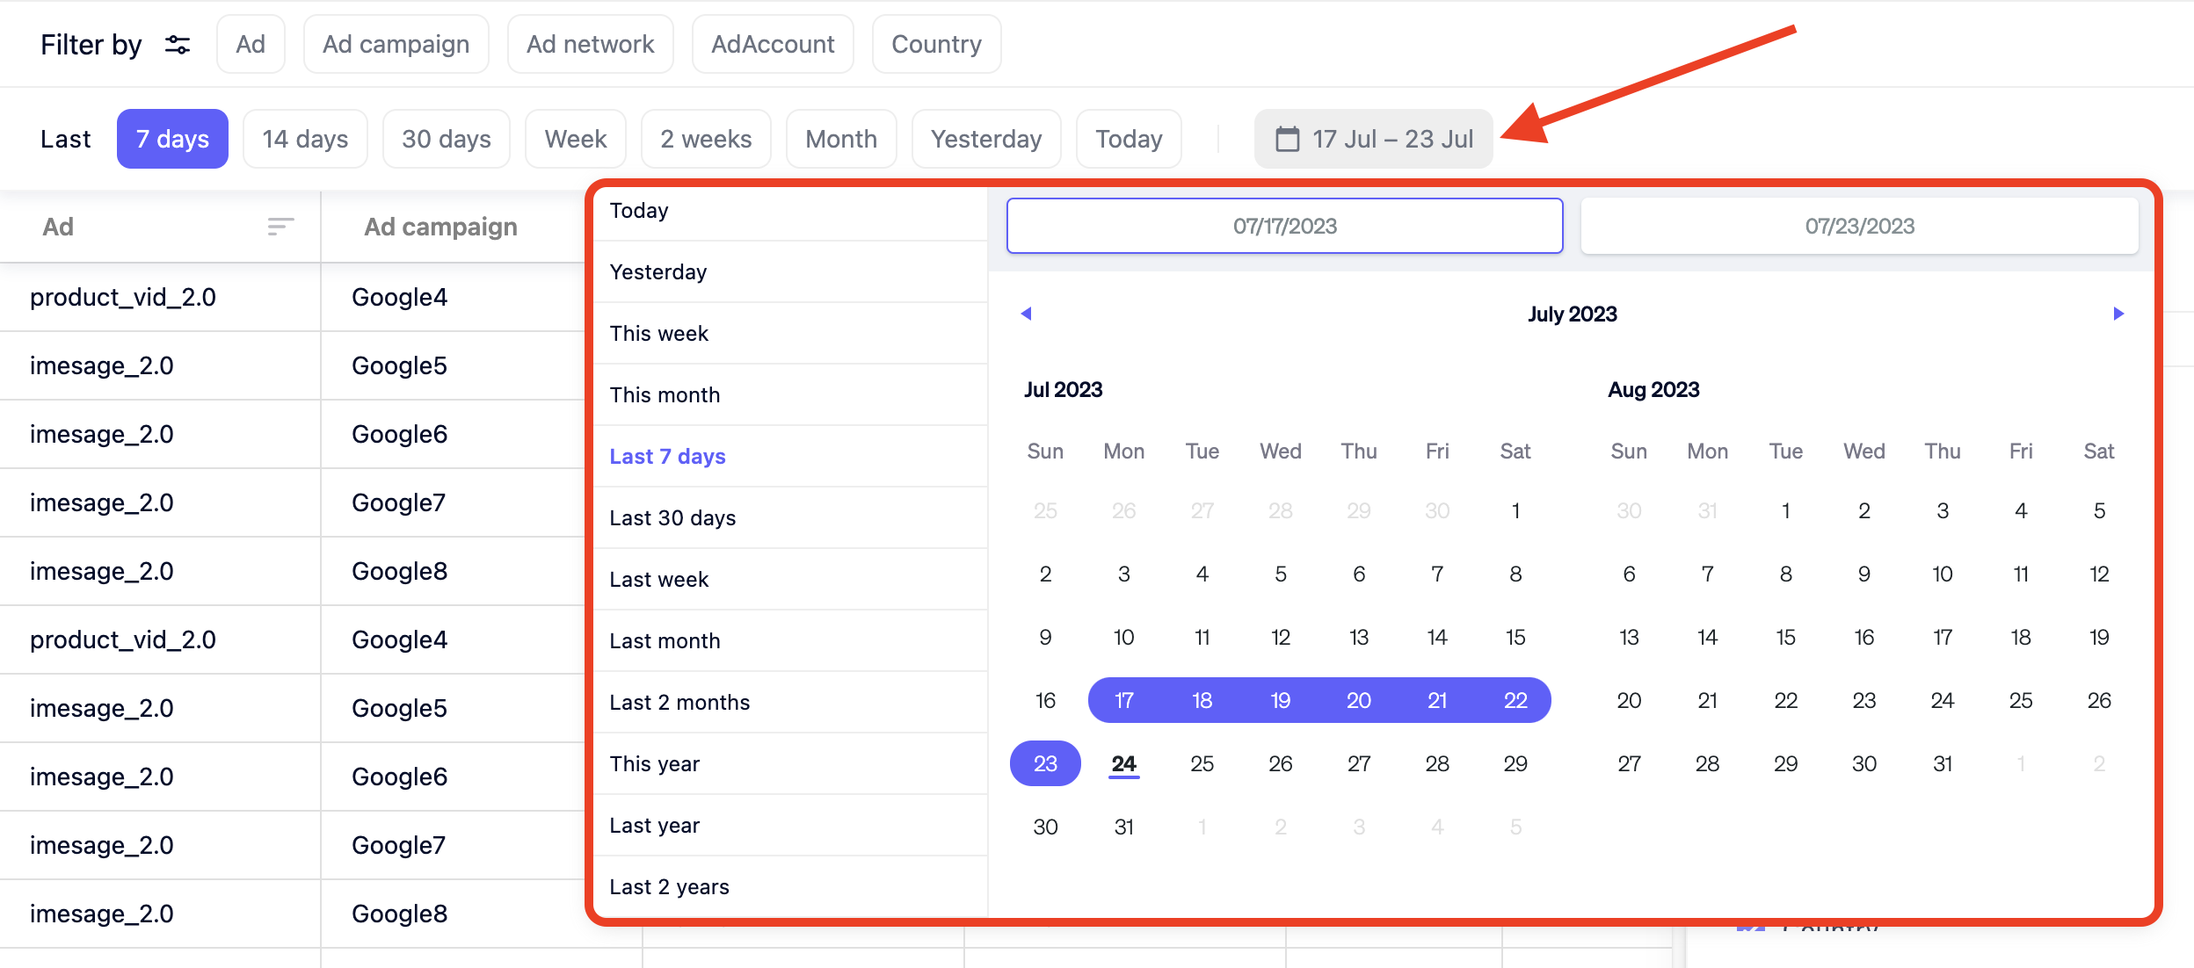Image resolution: width=2194 pixels, height=968 pixels.
Task: Choose "Last month" from preset list
Action: (x=665, y=640)
